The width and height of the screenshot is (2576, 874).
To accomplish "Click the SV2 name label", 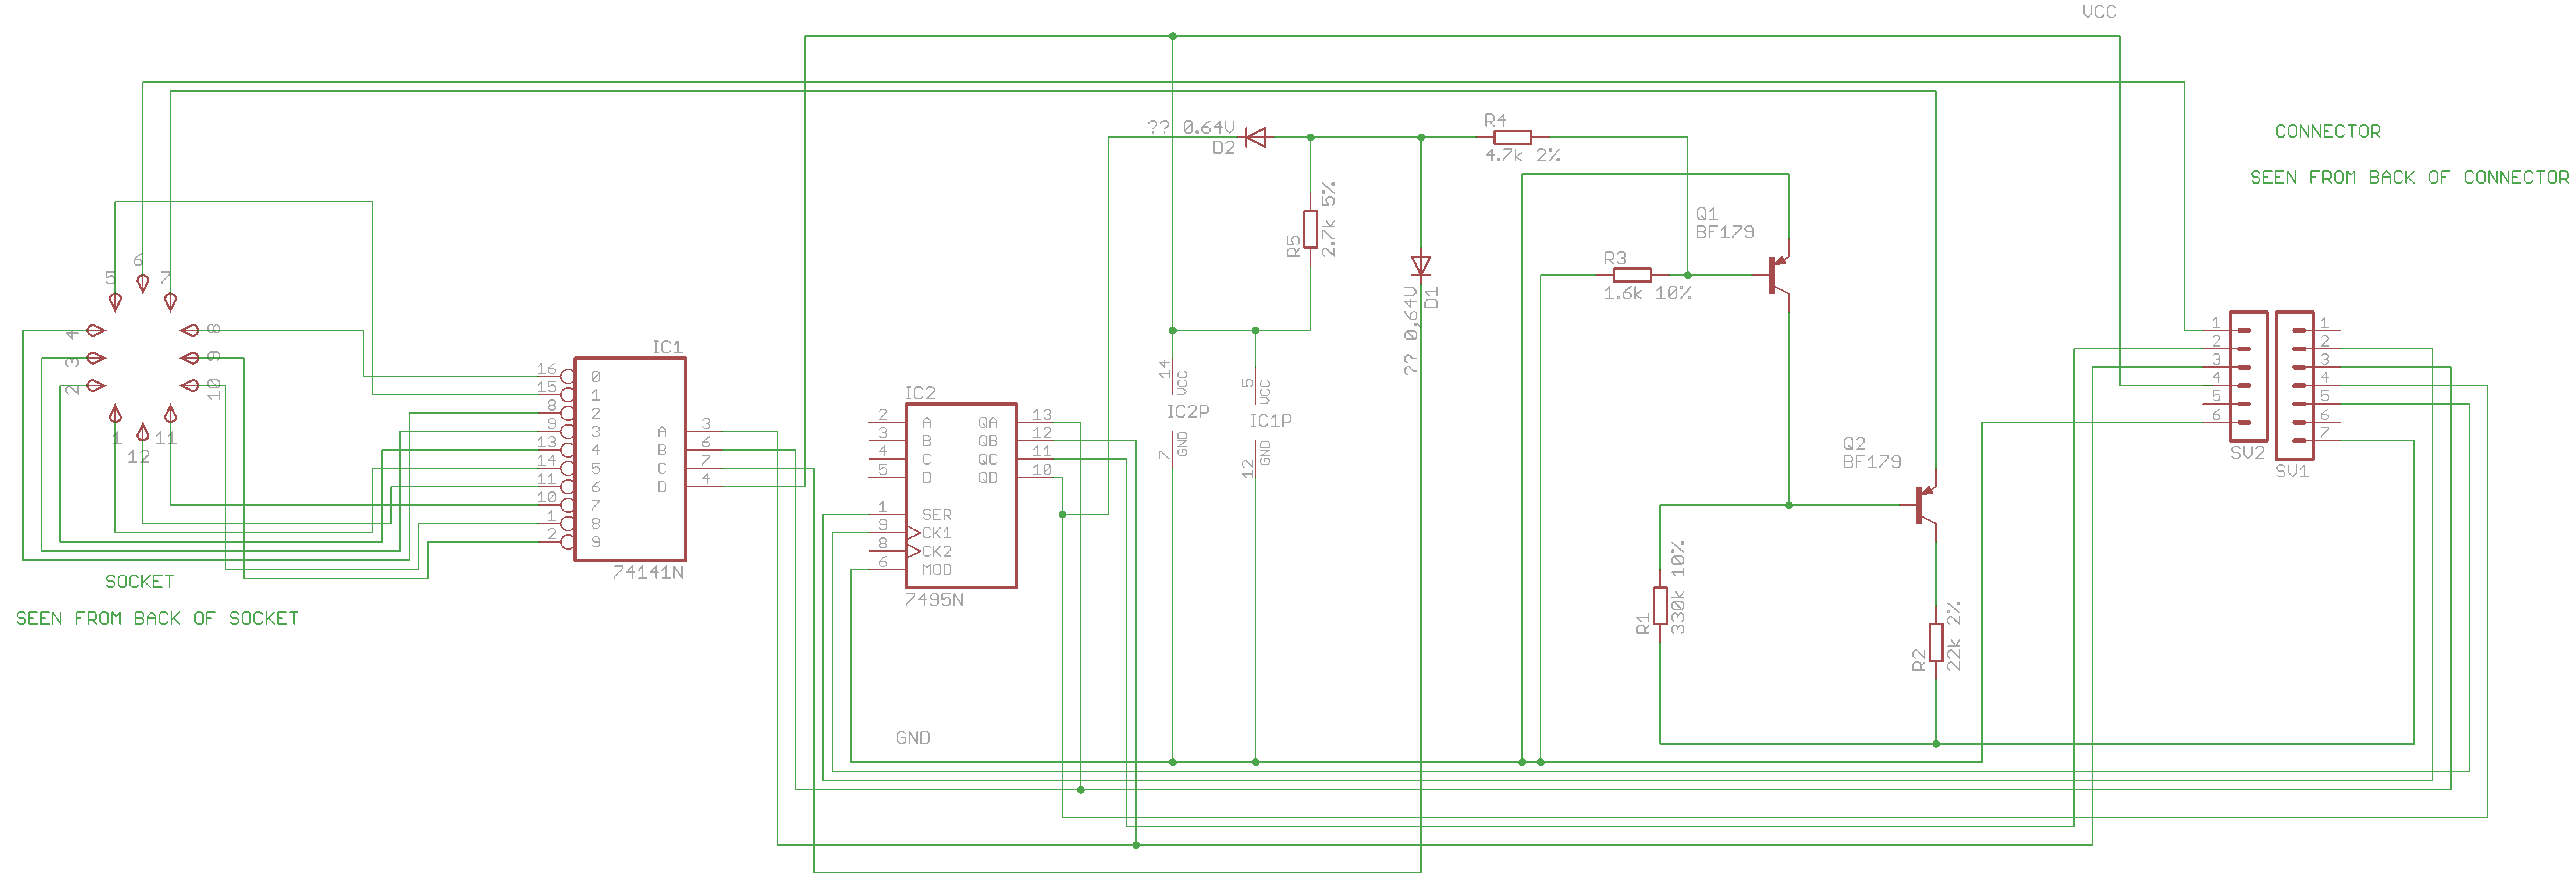I will [x=2248, y=452].
